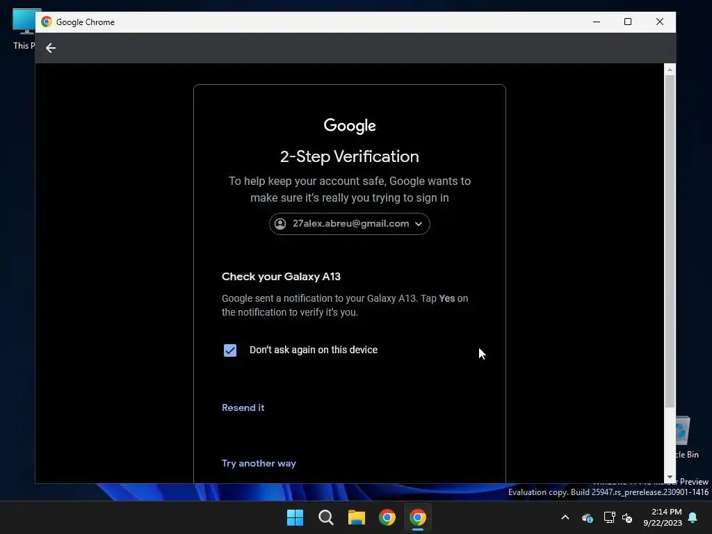Click the OneDrive cloud tray icon

point(587,517)
